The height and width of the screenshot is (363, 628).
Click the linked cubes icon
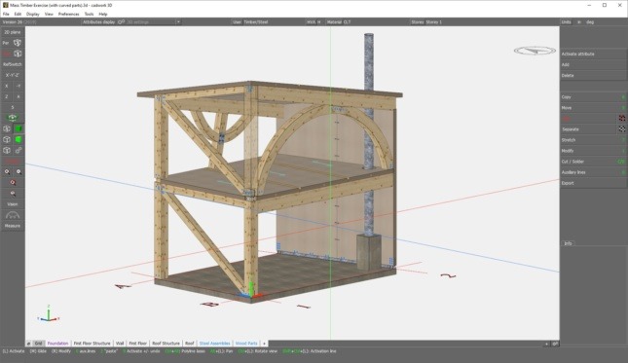click(x=18, y=151)
